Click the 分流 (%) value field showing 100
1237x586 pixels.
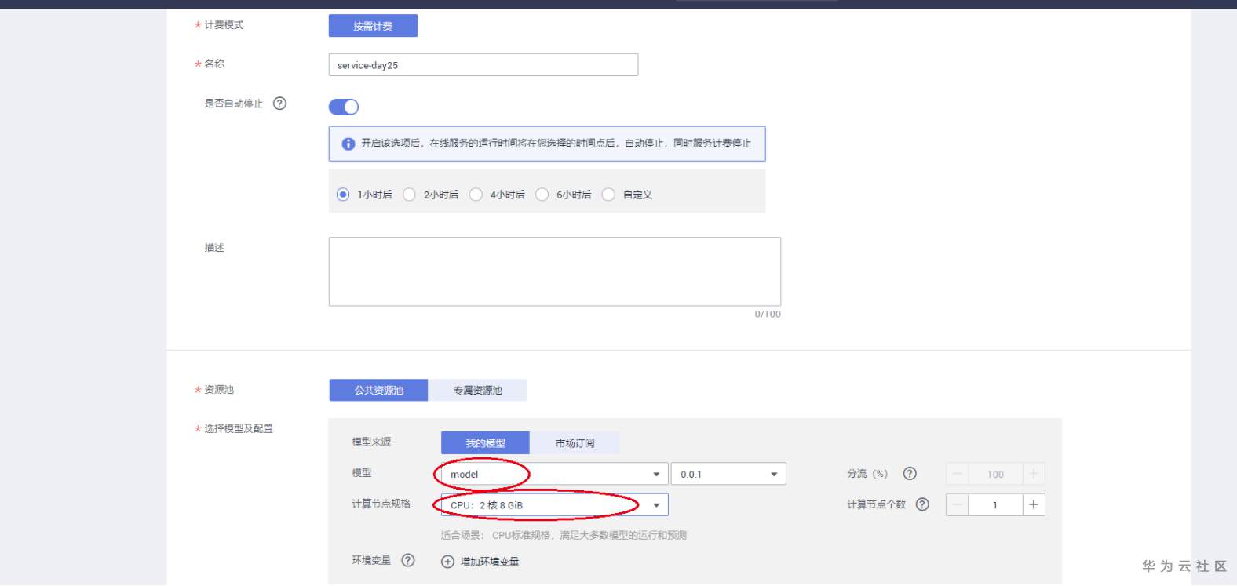tap(995, 474)
